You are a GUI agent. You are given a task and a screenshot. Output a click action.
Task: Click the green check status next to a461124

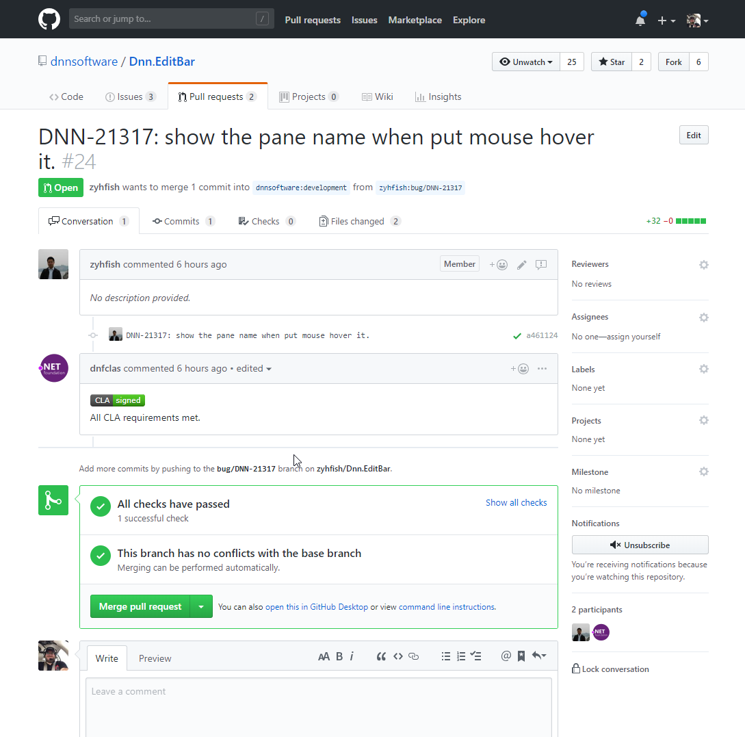517,336
